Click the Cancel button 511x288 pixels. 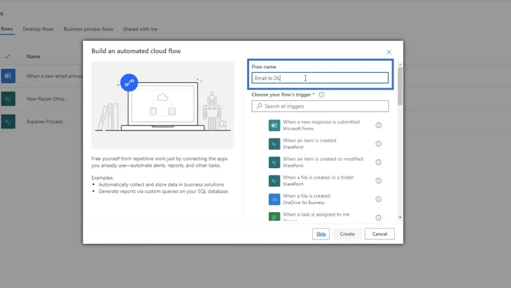(x=379, y=234)
